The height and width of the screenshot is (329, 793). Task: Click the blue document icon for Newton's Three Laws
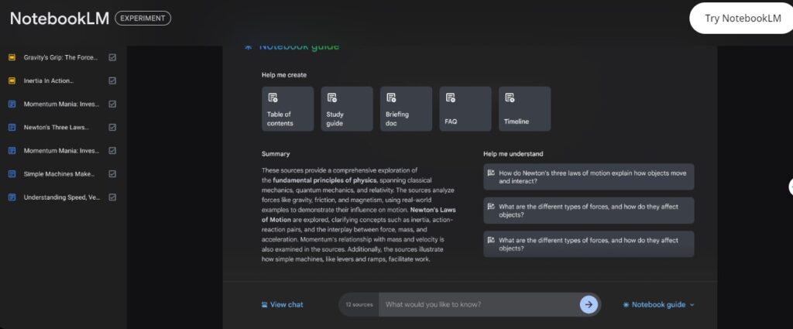12,128
